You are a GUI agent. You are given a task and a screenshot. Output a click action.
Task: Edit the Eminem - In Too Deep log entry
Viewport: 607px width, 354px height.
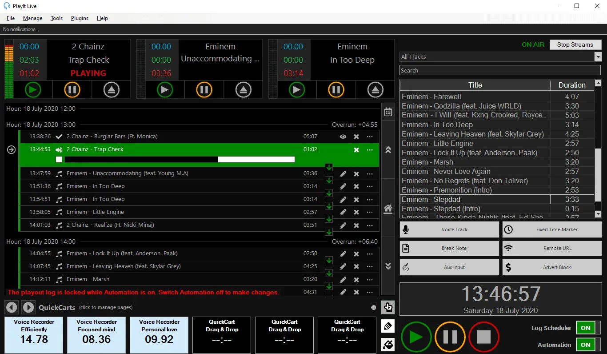tap(343, 186)
